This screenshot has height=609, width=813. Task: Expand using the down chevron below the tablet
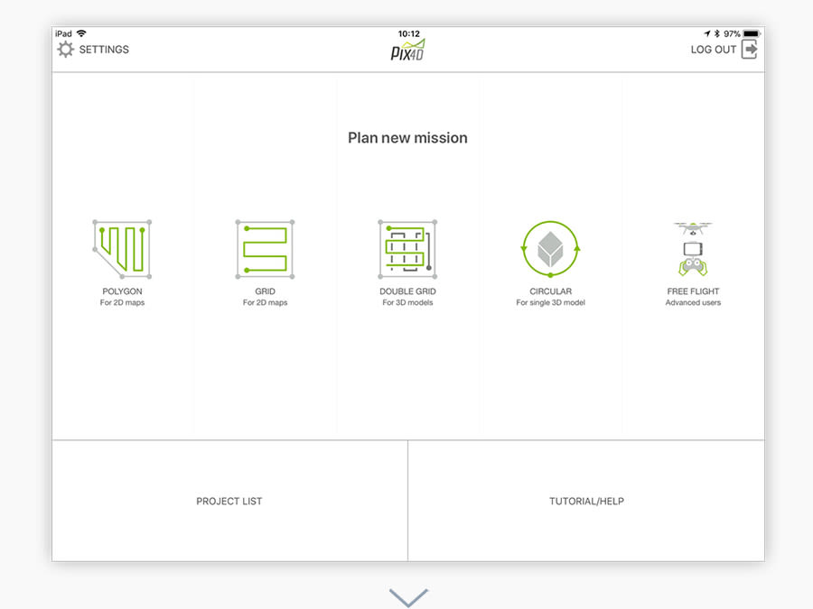(x=408, y=597)
